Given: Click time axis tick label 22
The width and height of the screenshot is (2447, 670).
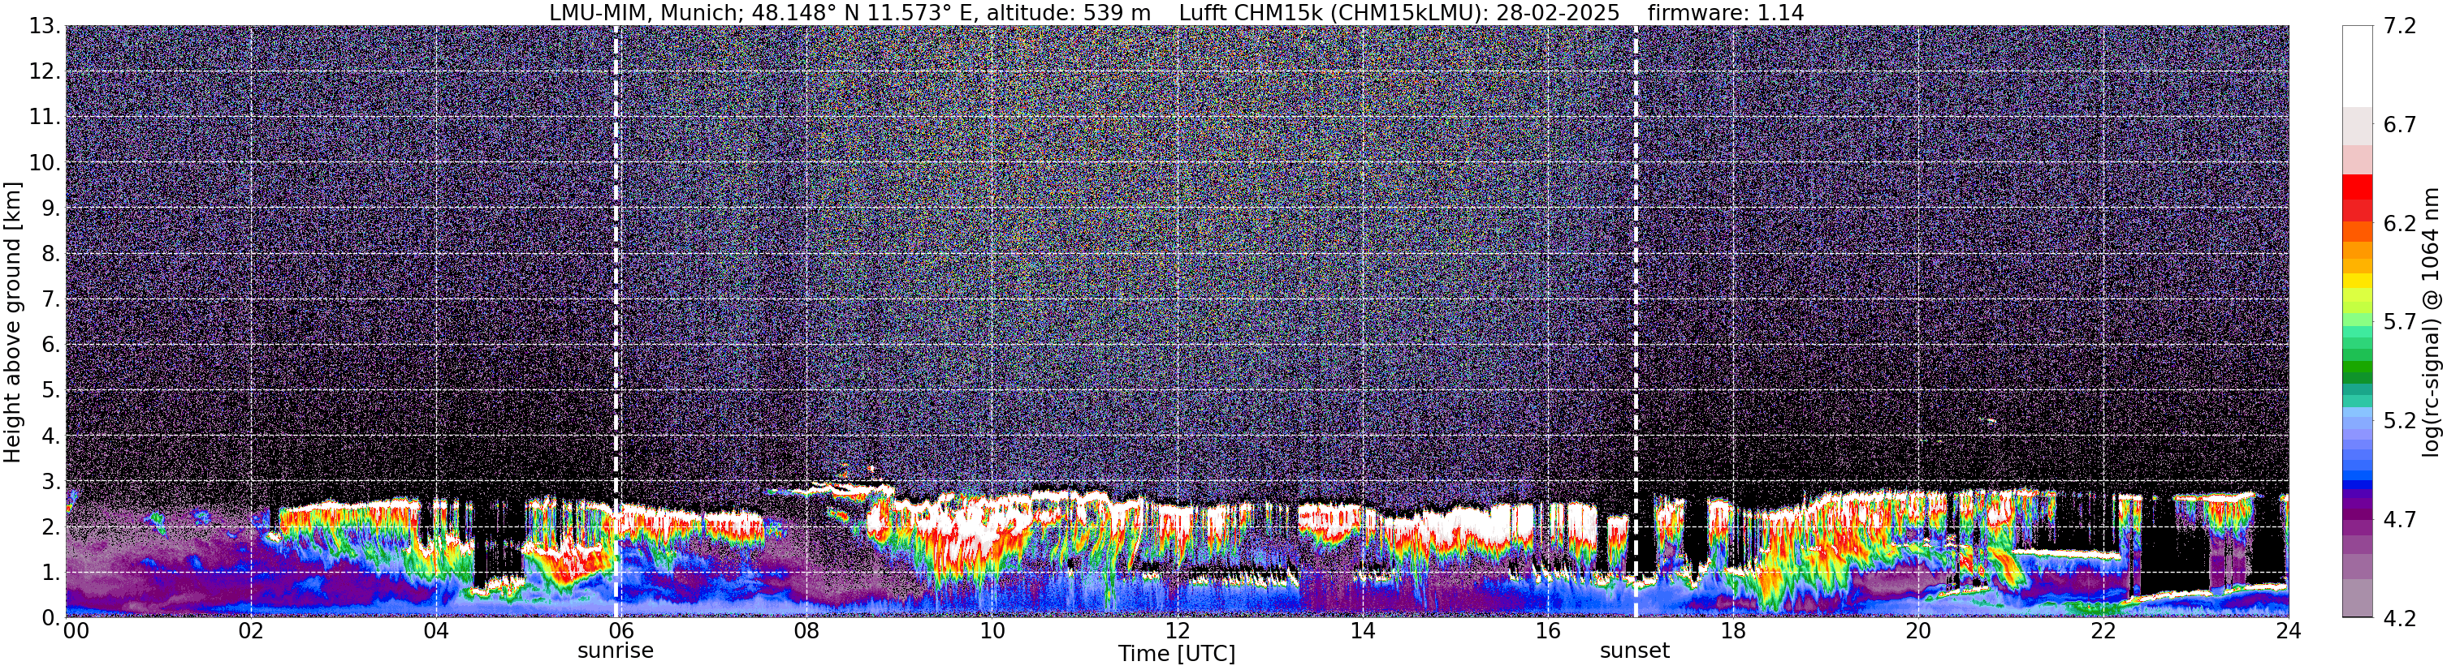Looking at the screenshot, I should (2103, 631).
